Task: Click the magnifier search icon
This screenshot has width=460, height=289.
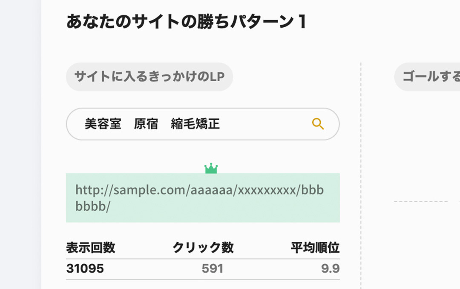Action: click(318, 124)
